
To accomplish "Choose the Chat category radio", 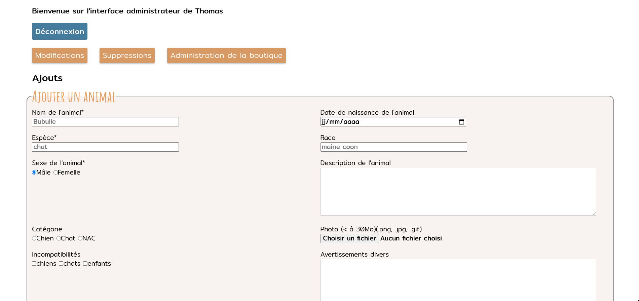I will tap(59, 238).
